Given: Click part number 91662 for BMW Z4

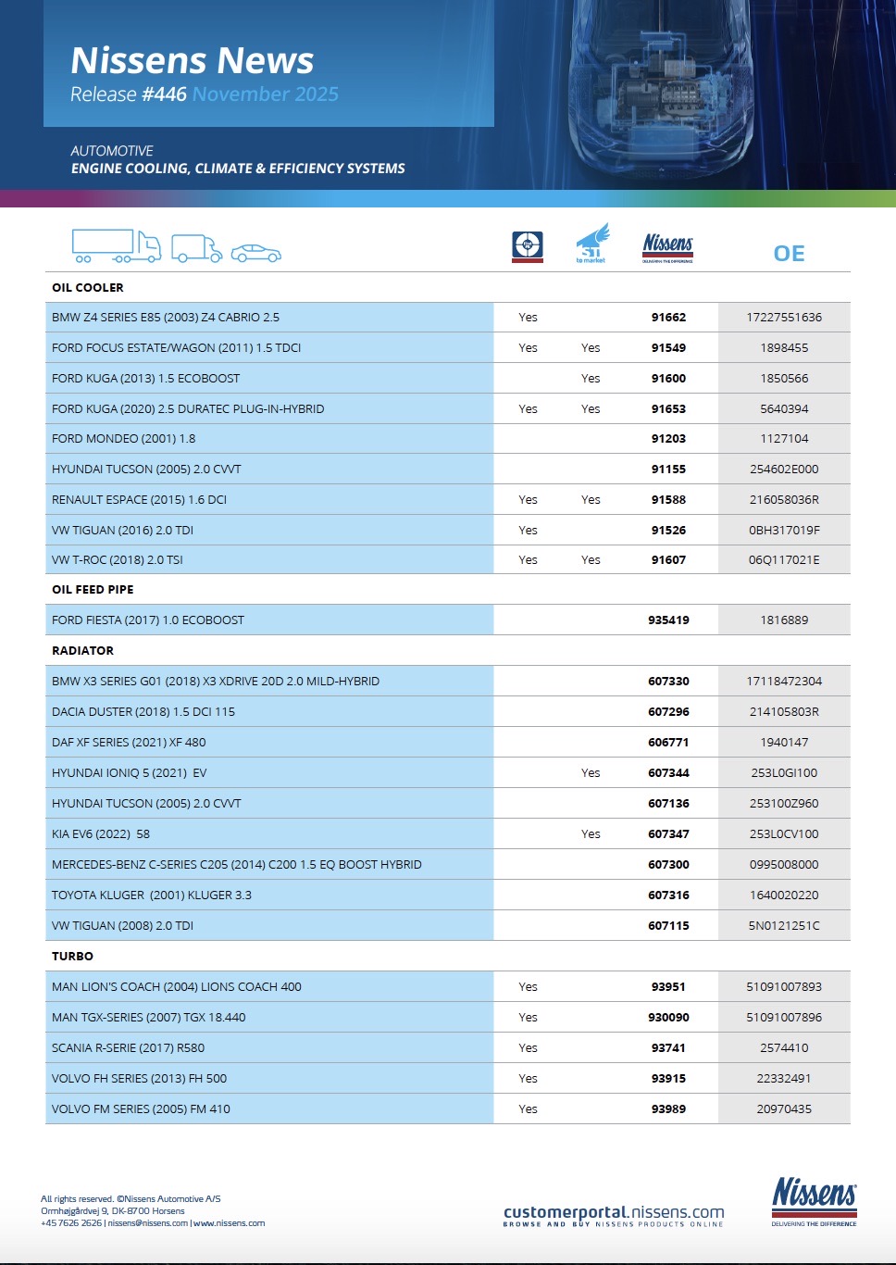Looking at the screenshot, I should click(668, 318).
